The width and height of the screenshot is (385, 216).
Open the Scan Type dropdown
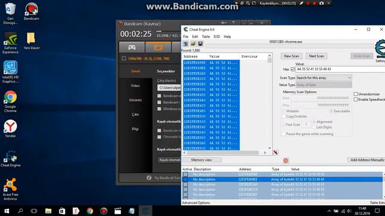(x=324, y=77)
